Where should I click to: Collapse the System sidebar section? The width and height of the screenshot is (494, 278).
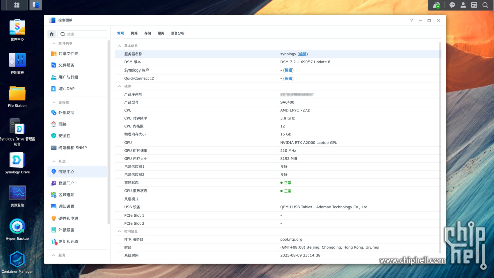click(x=54, y=161)
